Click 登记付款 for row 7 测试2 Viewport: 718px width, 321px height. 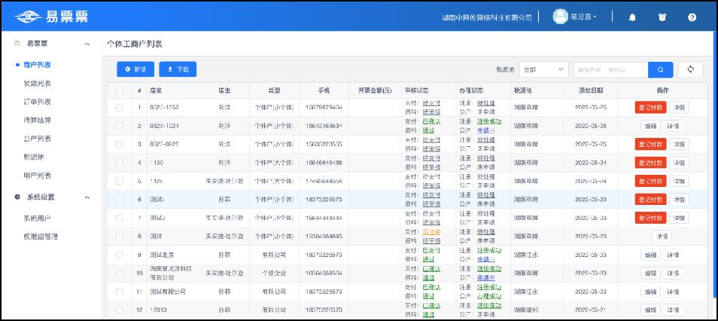coord(651,218)
